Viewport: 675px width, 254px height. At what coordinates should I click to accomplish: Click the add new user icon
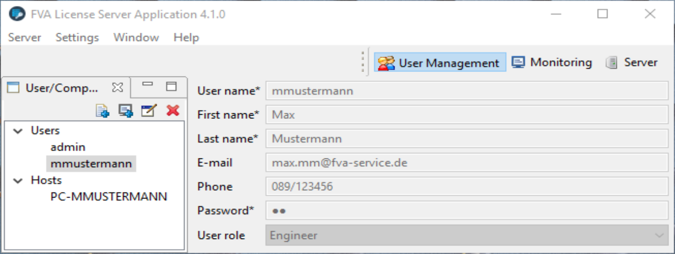(x=102, y=111)
